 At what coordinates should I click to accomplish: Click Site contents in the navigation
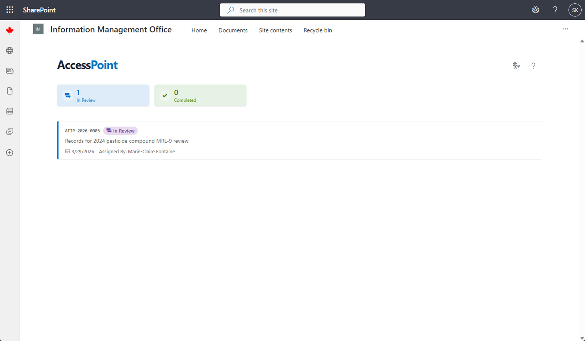tap(275, 30)
